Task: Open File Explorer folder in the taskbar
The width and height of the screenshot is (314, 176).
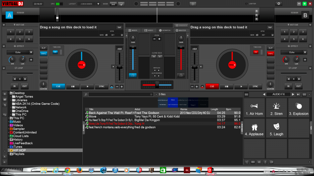Action: tap(44, 170)
